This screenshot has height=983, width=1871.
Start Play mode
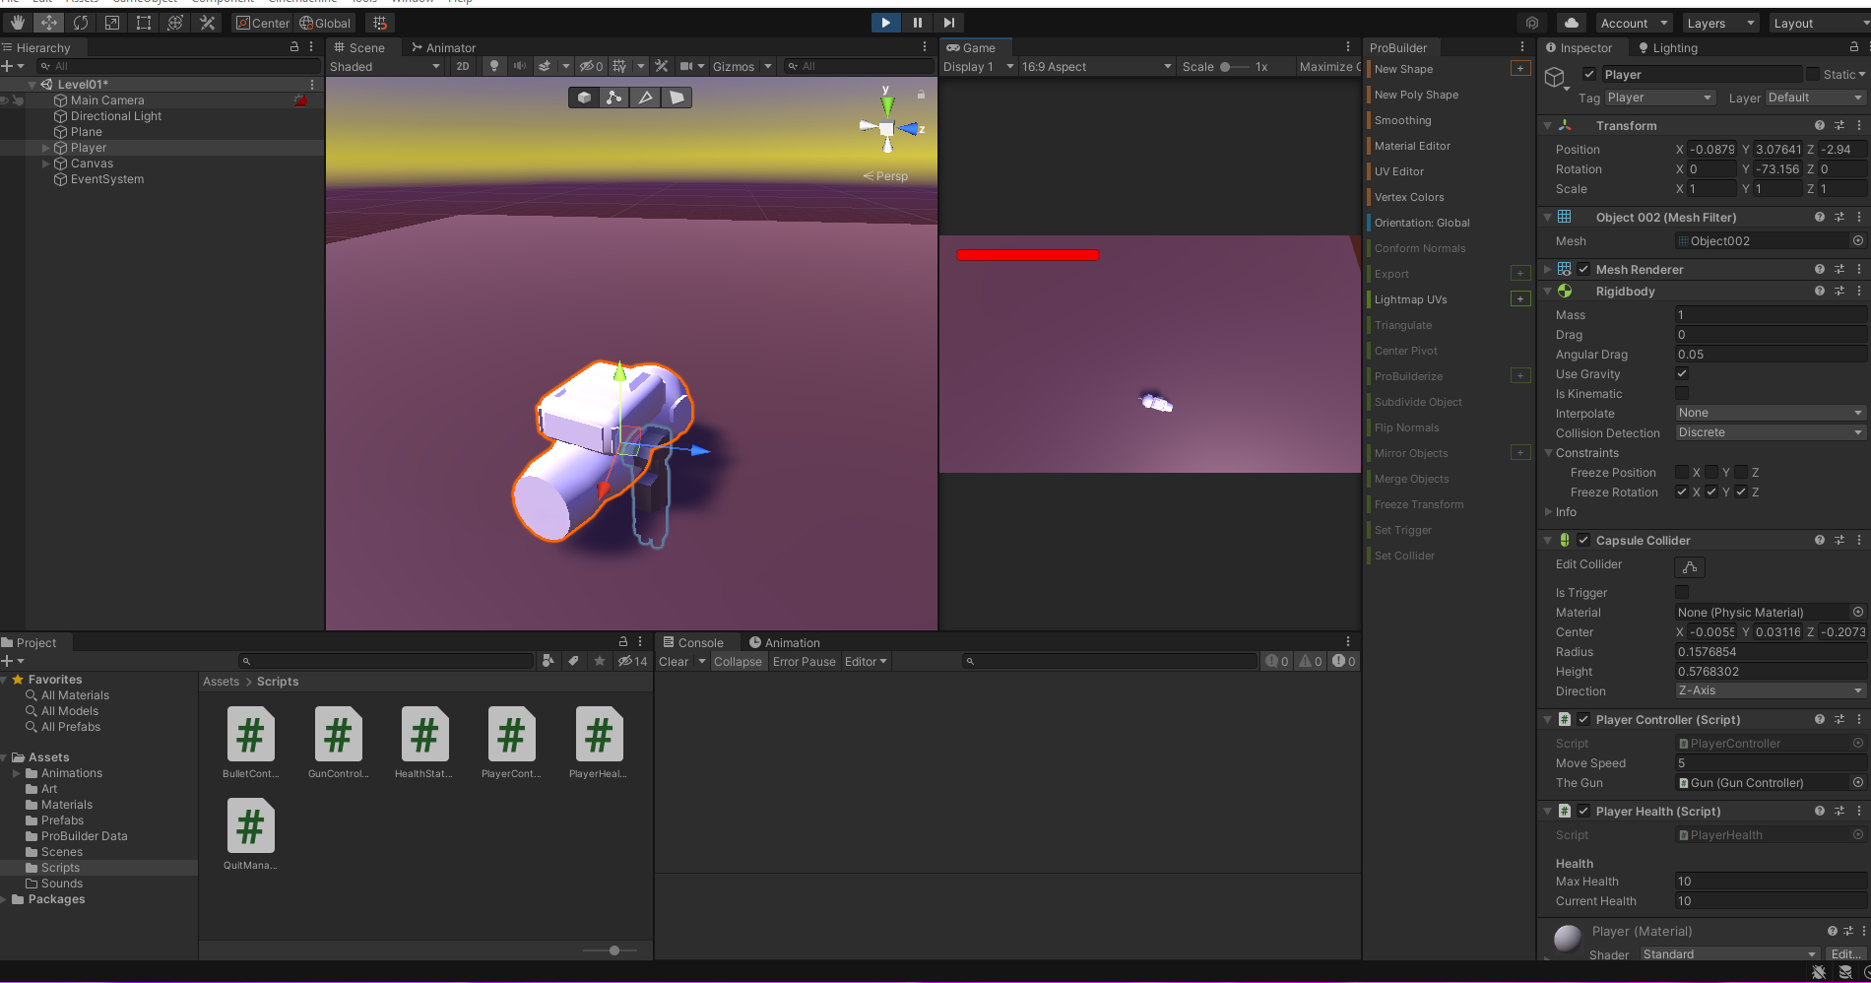tap(885, 23)
